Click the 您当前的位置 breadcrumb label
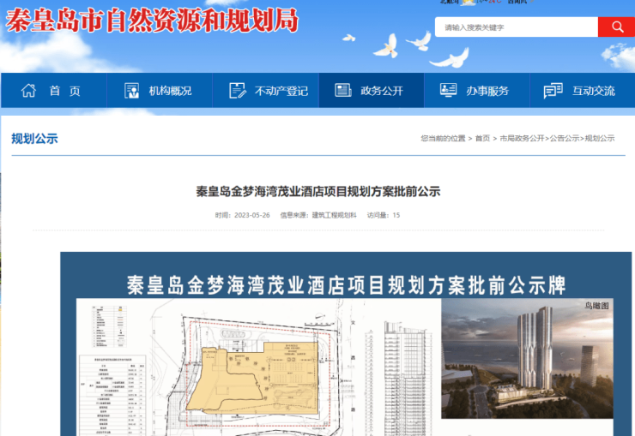 443,138
